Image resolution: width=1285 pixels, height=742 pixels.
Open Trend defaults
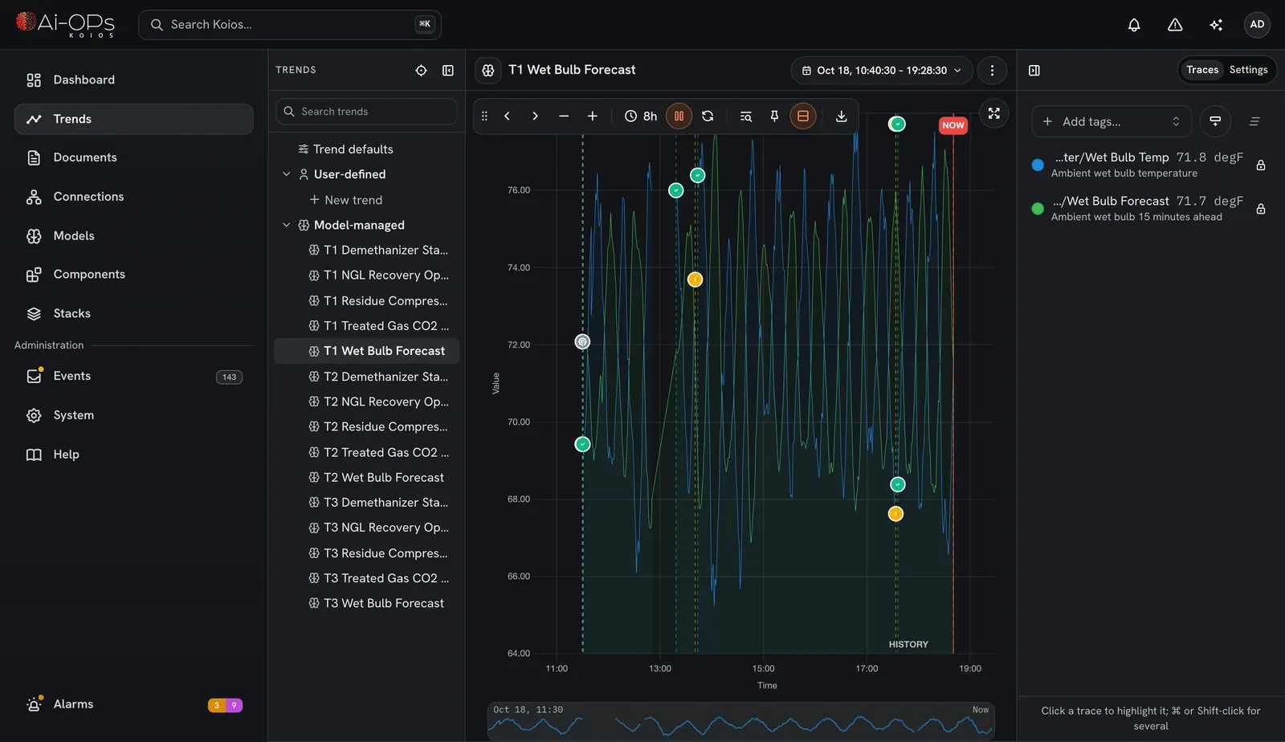[x=345, y=149]
